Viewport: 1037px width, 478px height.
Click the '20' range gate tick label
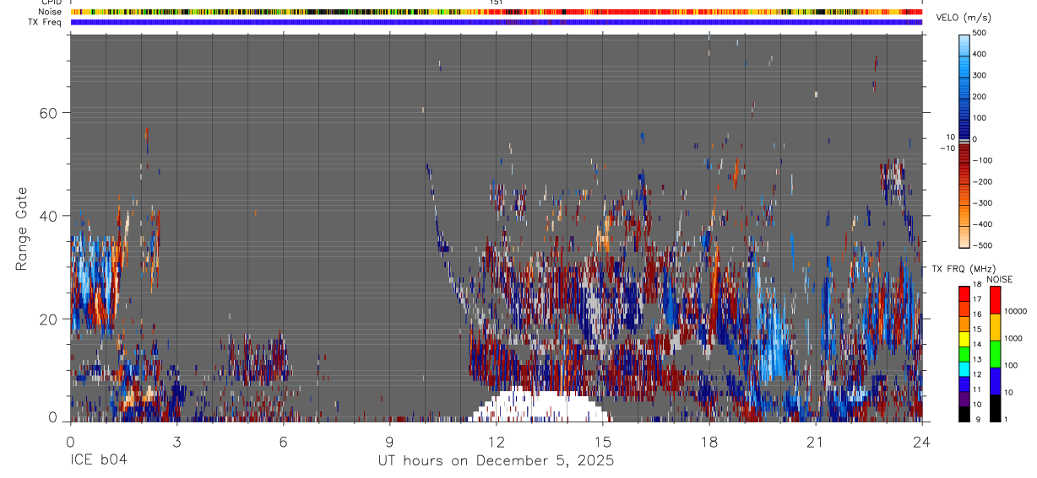(47, 320)
